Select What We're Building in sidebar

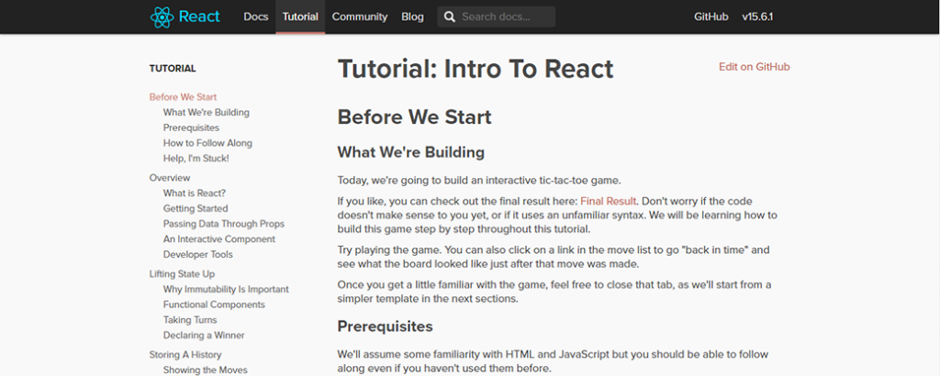click(x=206, y=113)
